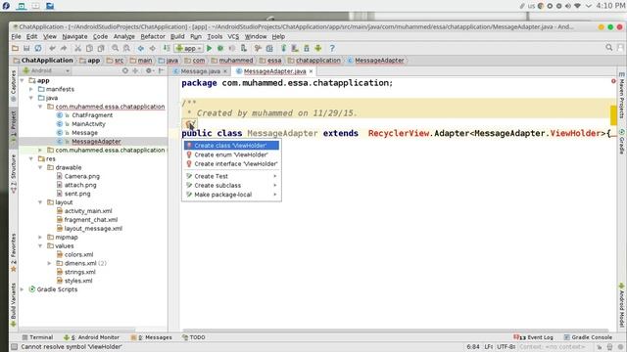Close the MessageAdapter.java tab
Image resolution: width=627 pixels, height=352 pixels.
coord(312,71)
